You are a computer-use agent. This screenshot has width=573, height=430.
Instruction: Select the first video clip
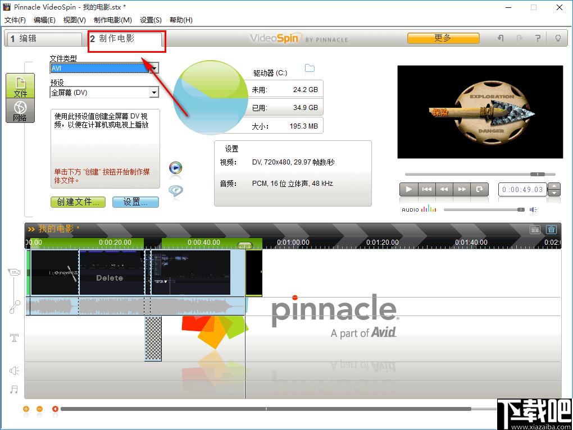point(55,272)
